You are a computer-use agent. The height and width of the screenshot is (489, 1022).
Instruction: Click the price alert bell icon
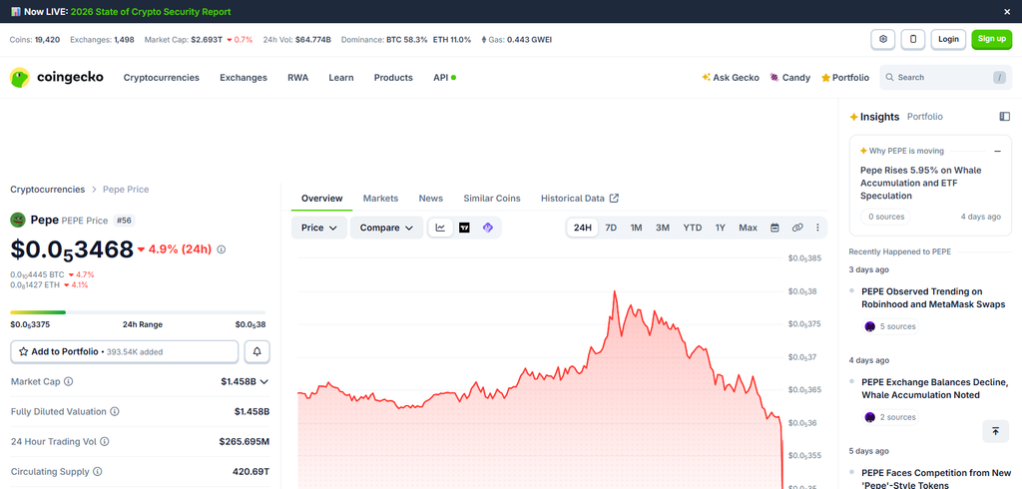(x=256, y=351)
